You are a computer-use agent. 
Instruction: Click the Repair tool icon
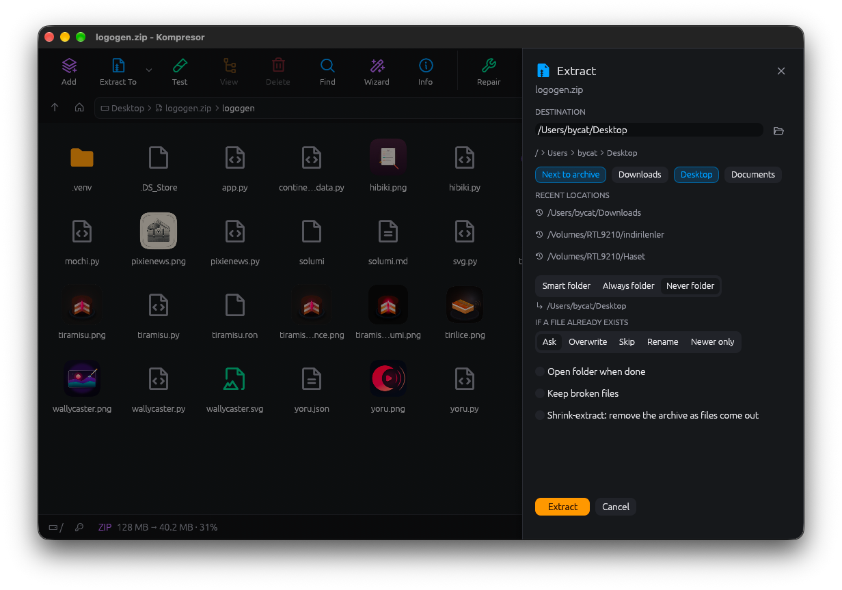(x=489, y=66)
